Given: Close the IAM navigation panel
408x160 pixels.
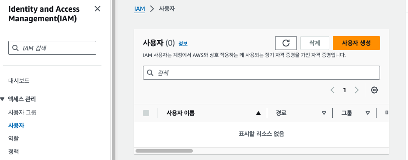Looking at the screenshot, I should coord(98,9).
